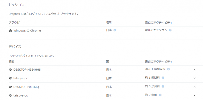Viewport: 203px width, 100px height.
Task: Unlink tatsuya-pc from 約 2 年前
Action: (x=194, y=95)
